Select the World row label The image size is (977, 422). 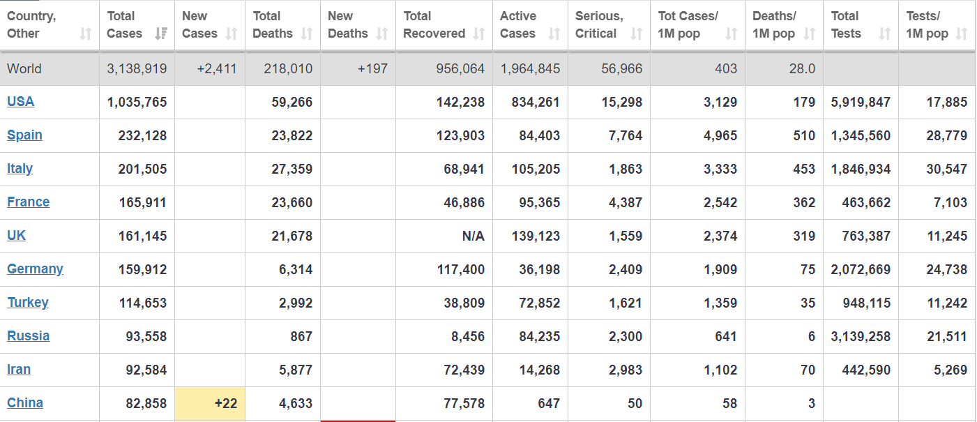[x=24, y=69]
